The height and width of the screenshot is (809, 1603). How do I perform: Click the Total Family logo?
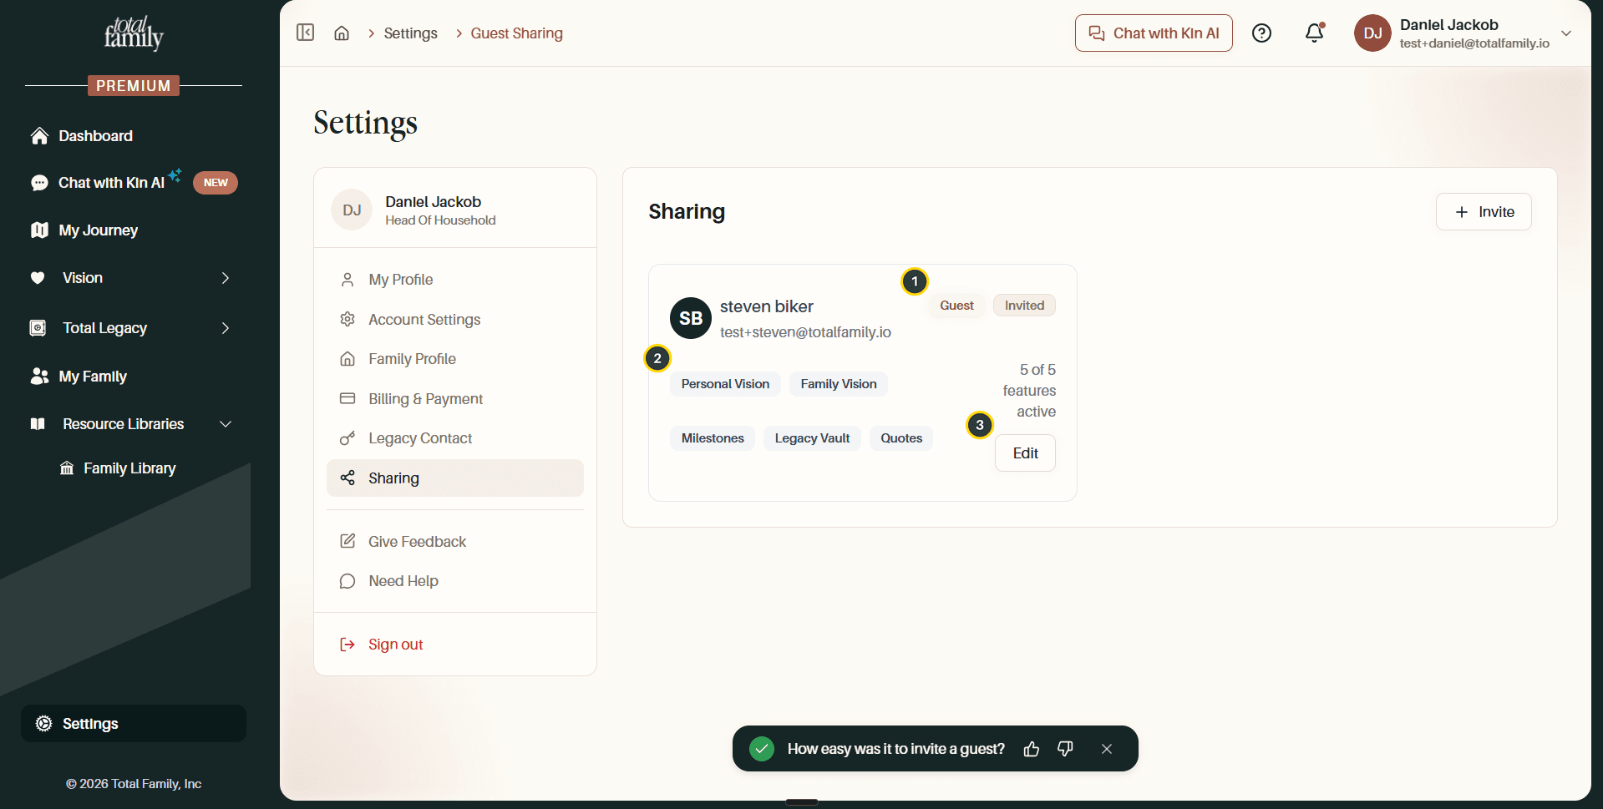[x=134, y=33]
